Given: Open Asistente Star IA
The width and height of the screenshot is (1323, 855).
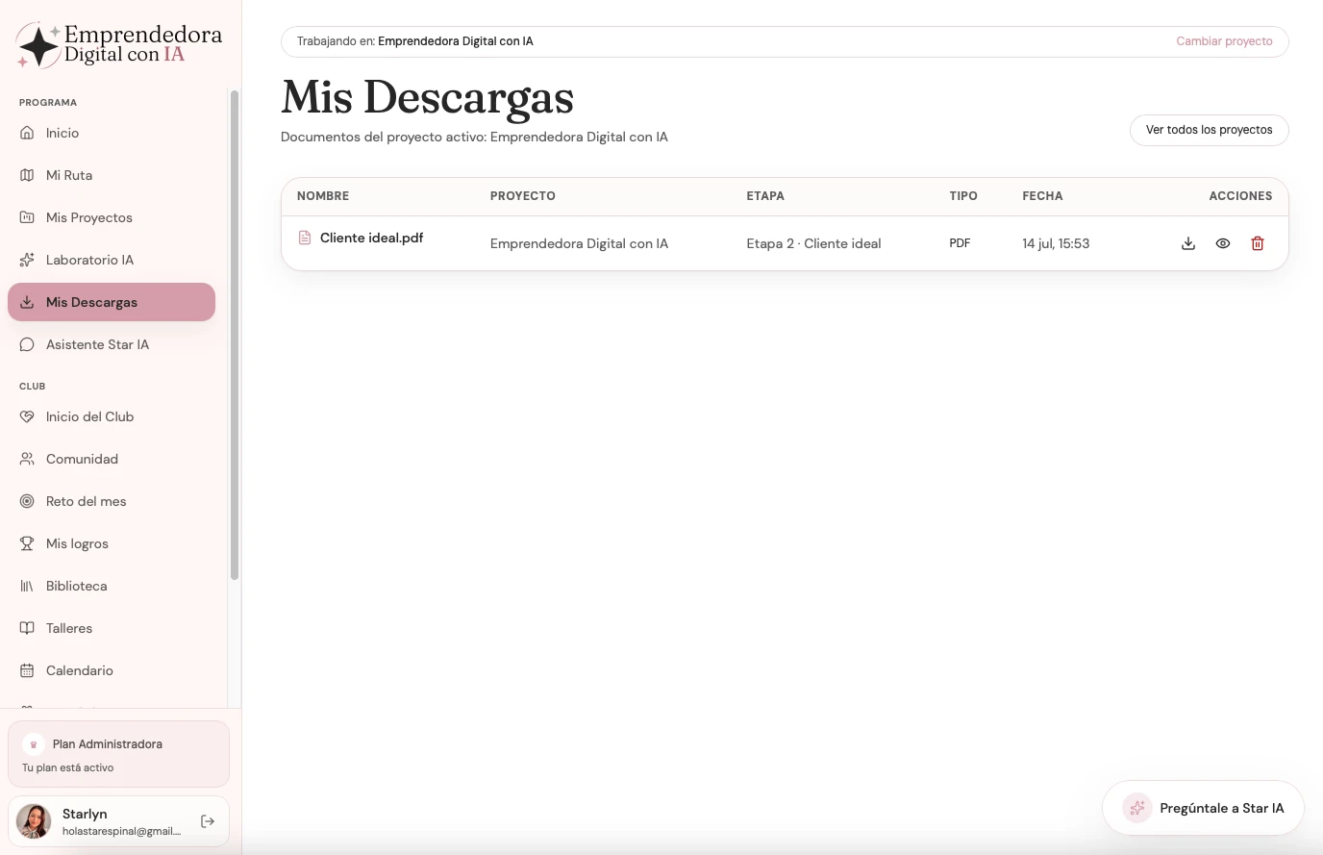Looking at the screenshot, I should click(112, 344).
